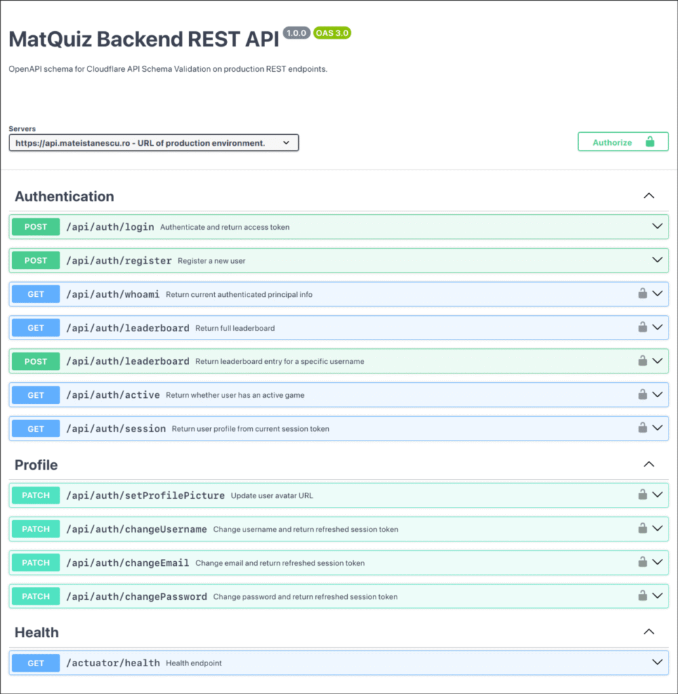Expand the /api/auth/register endpoint arrow
678x694 pixels.
point(657,260)
